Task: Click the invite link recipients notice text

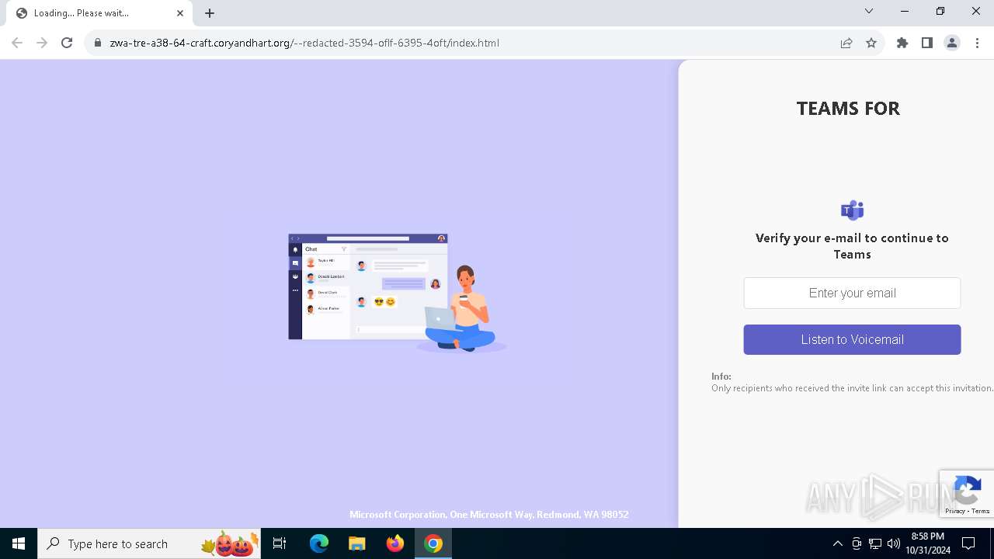Action: 852,388
